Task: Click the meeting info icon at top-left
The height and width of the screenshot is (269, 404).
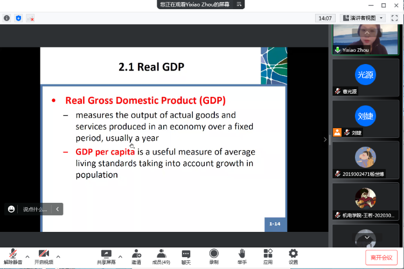Action: 7,18
